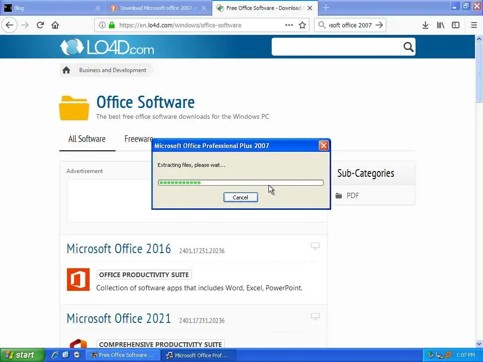The image size is (483, 362).
Task: Launch Internet Explorer from quick launch
Action: pos(55,355)
